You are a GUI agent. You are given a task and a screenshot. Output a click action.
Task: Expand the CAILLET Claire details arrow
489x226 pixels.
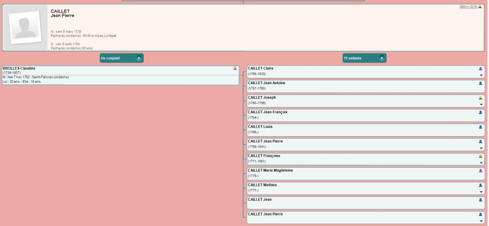click(481, 75)
